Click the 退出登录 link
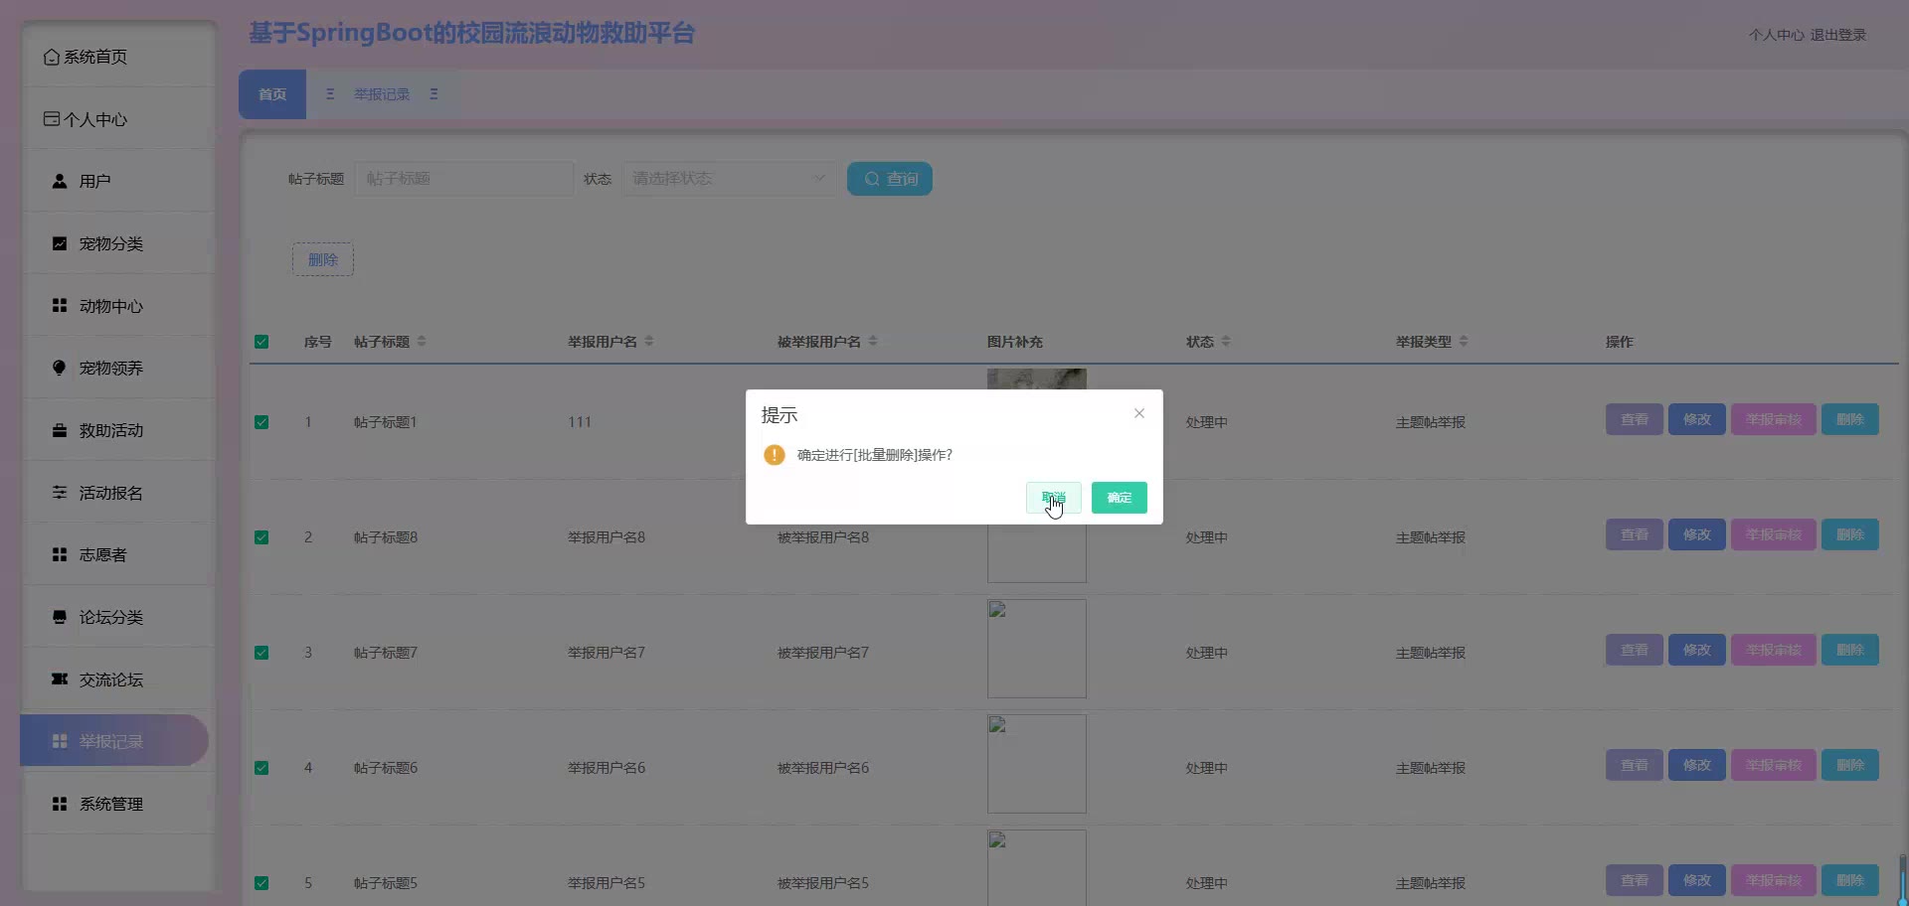This screenshot has height=906, width=1909. click(1837, 35)
